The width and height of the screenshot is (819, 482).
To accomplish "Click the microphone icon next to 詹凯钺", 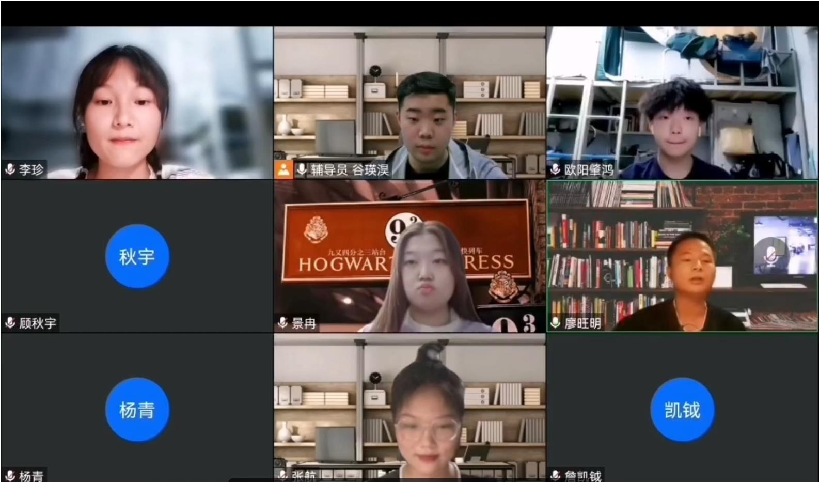I will [556, 475].
